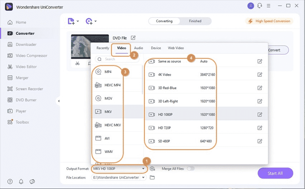The height and width of the screenshot is (189, 305).
Task: Open the feedback chat icon
Action: pyautogui.click(x=32, y=181)
